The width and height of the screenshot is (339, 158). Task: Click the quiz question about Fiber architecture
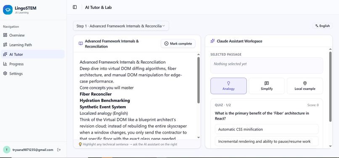[x=262, y=116]
